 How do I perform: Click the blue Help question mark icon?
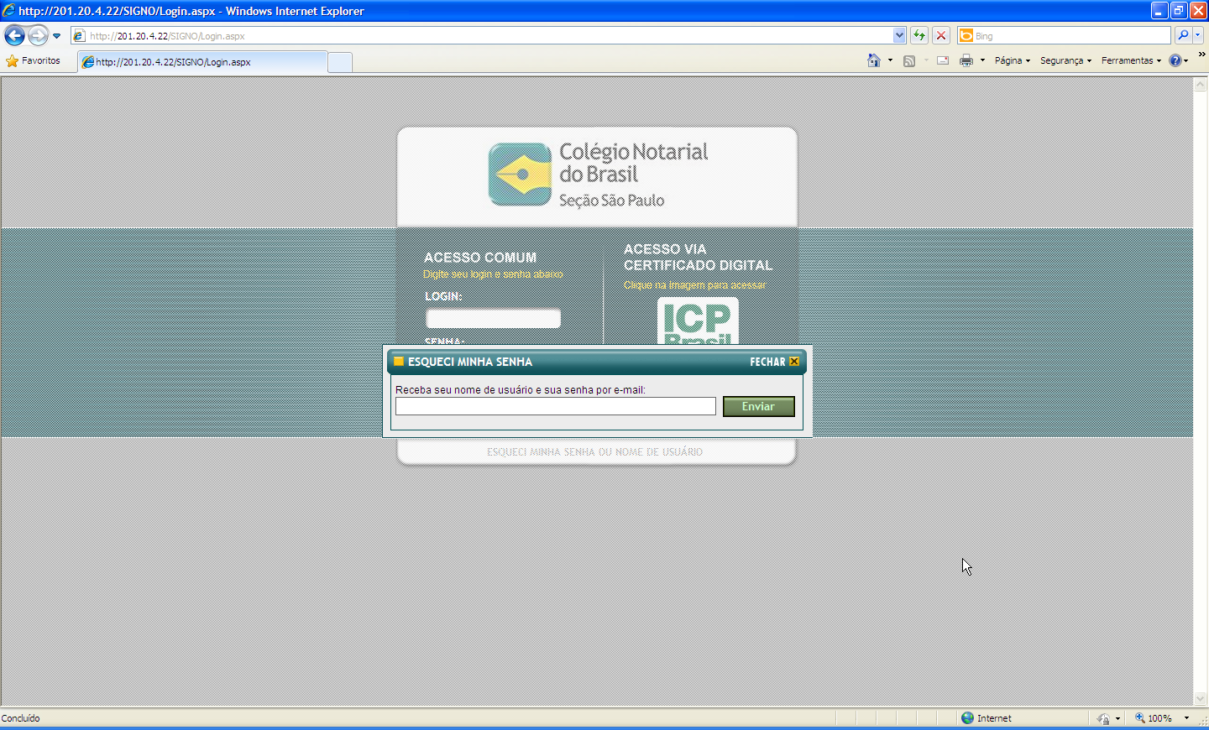pos(1175,60)
